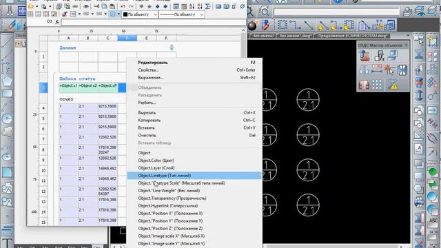
Task: Insert Object."Line Weight" (Вес линий) from menu
Action: [194, 191]
